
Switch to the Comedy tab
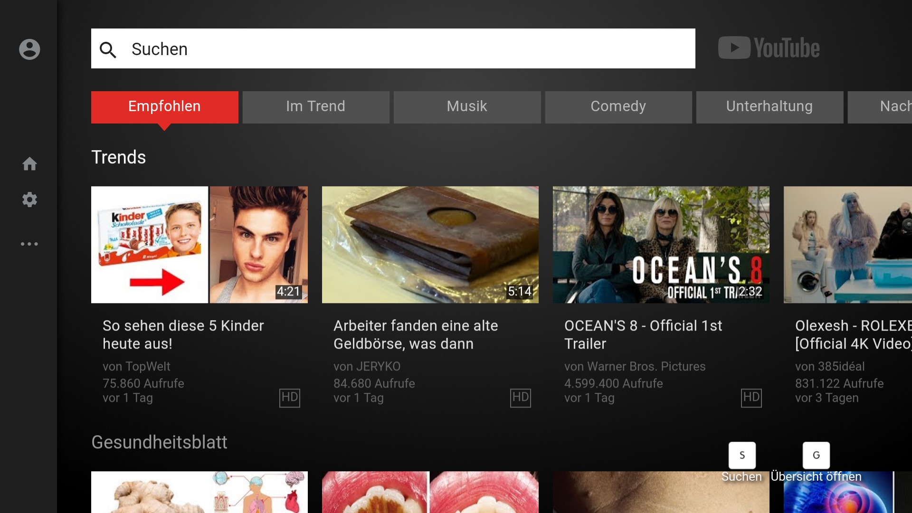click(x=618, y=106)
